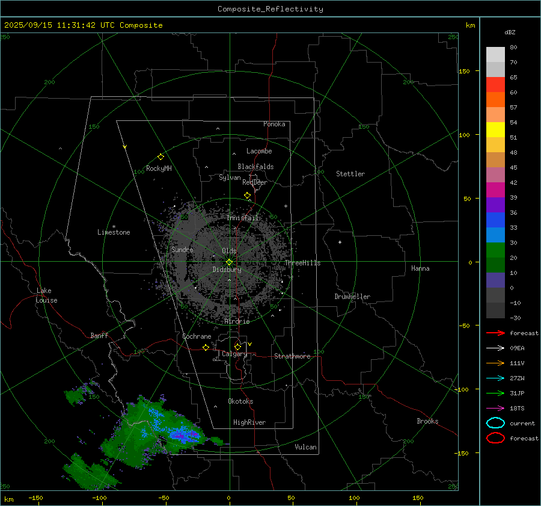Select the slate-purple 0–10 dBZ swatch
Image resolution: width=541 pixels, height=506 pixels.
point(495,280)
